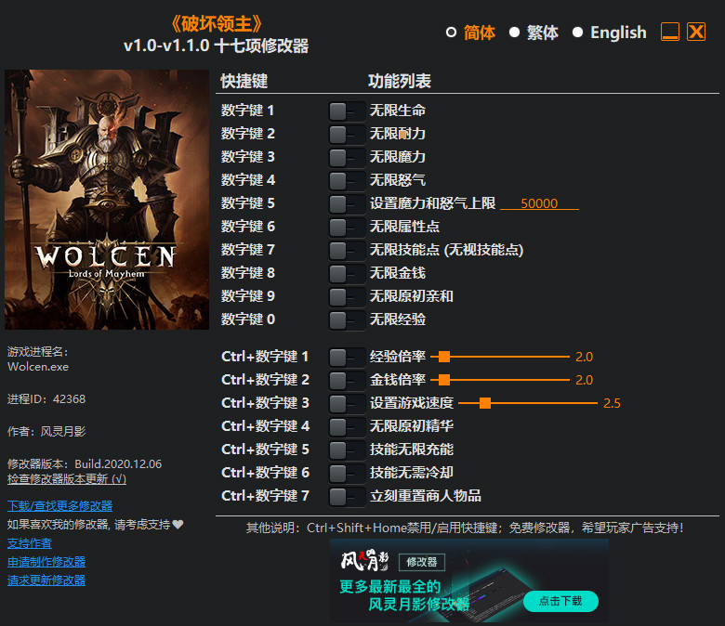Select 简体 language radio button
This screenshot has width=725, height=626.
coord(452,33)
